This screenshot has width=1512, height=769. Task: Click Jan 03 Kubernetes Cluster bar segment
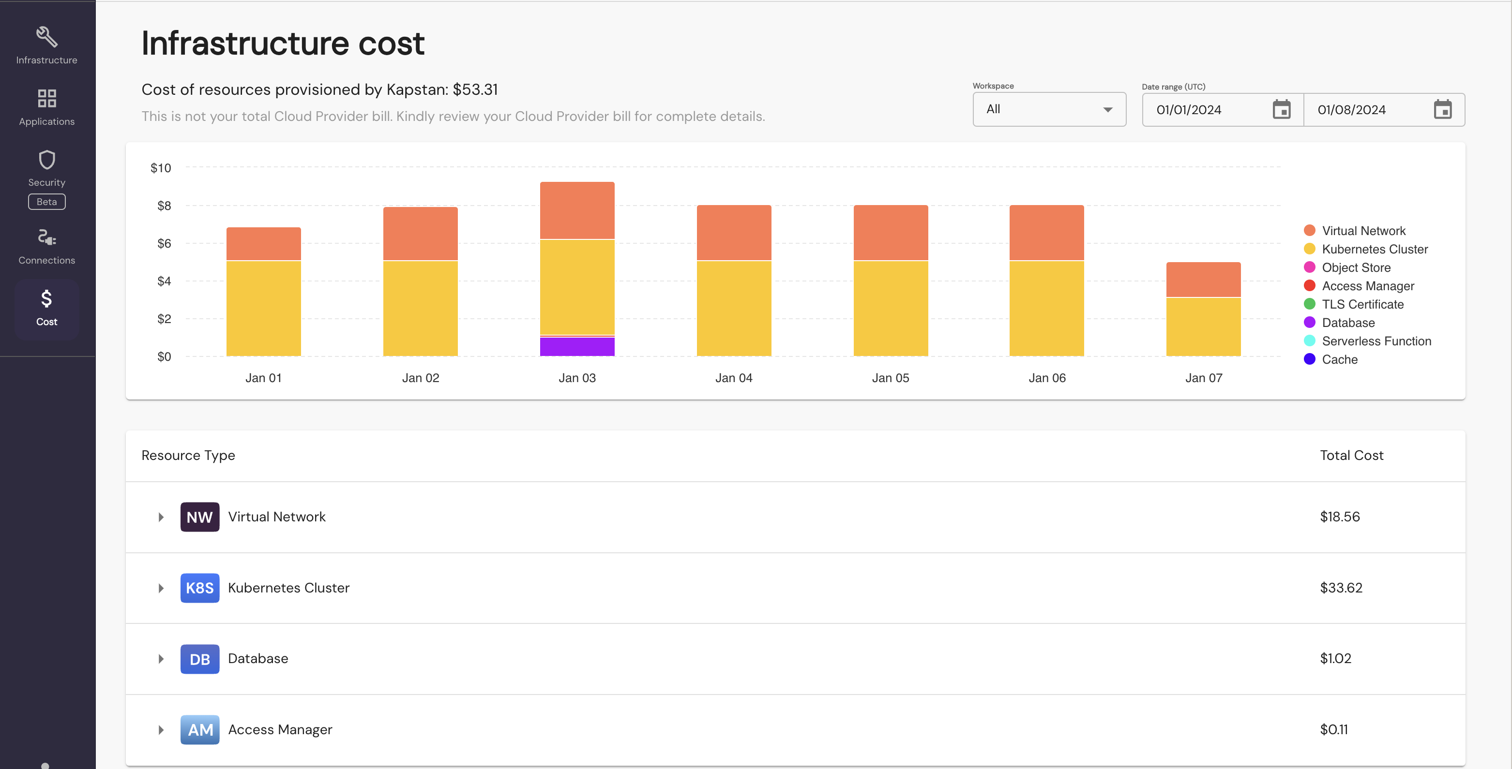click(x=577, y=287)
